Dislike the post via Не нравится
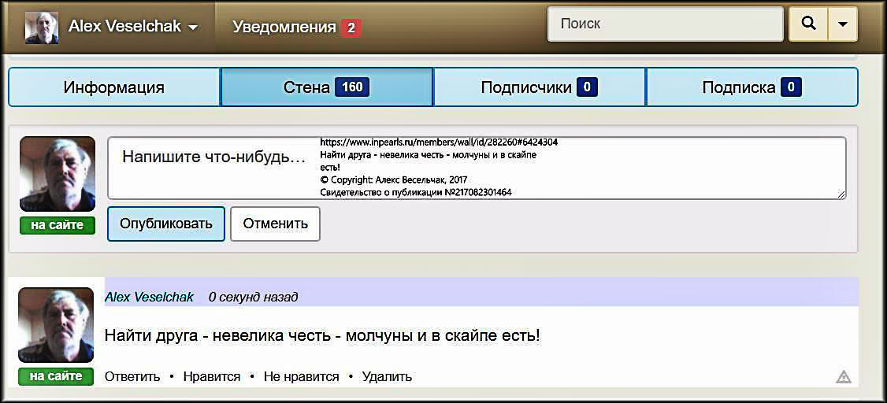Viewport: 887px width, 403px height. click(x=301, y=376)
